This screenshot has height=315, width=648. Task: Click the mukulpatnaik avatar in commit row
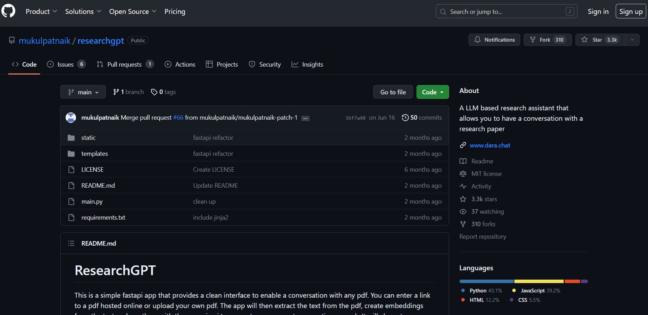pyautogui.click(x=71, y=118)
